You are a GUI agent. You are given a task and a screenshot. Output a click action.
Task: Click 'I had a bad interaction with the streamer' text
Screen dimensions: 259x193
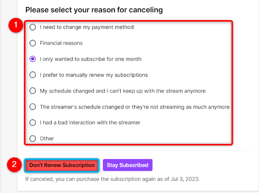coord(90,122)
